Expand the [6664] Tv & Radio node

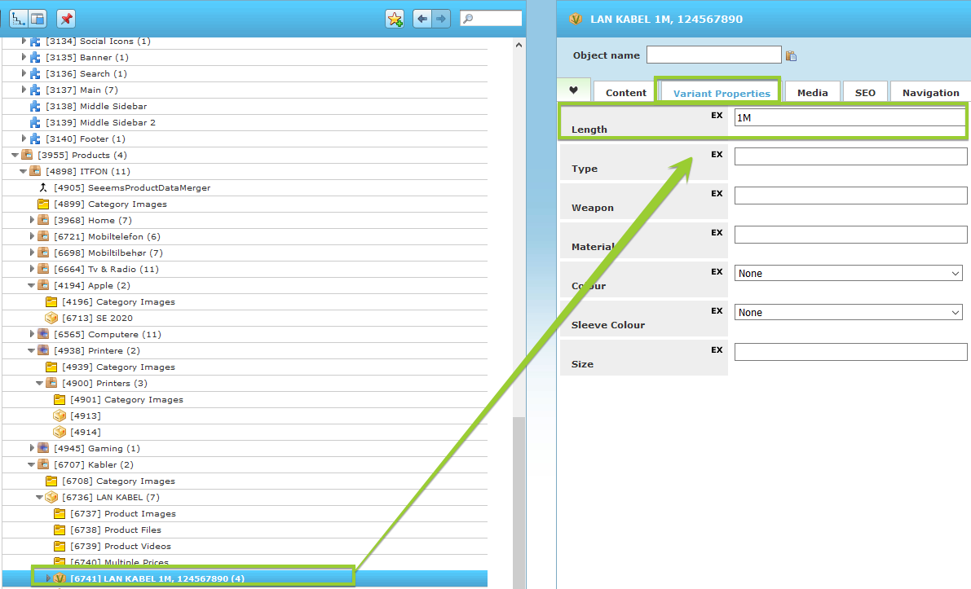tap(32, 269)
